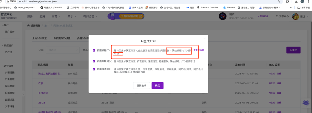
Task: Click the 推广 breadcrumb link
Action: coord(47,26)
